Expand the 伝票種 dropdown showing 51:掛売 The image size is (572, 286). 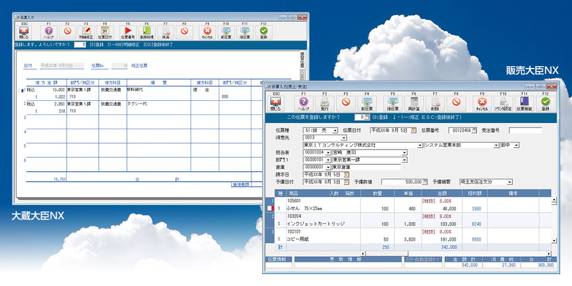click(x=335, y=130)
